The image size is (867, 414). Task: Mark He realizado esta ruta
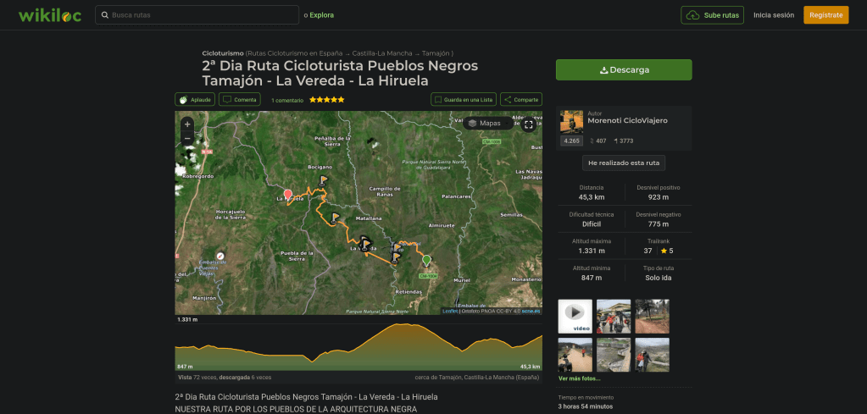tap(624, 163)
